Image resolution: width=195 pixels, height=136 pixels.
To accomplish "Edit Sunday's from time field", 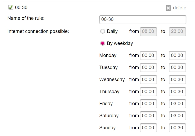I will click(x=148, y=128).
